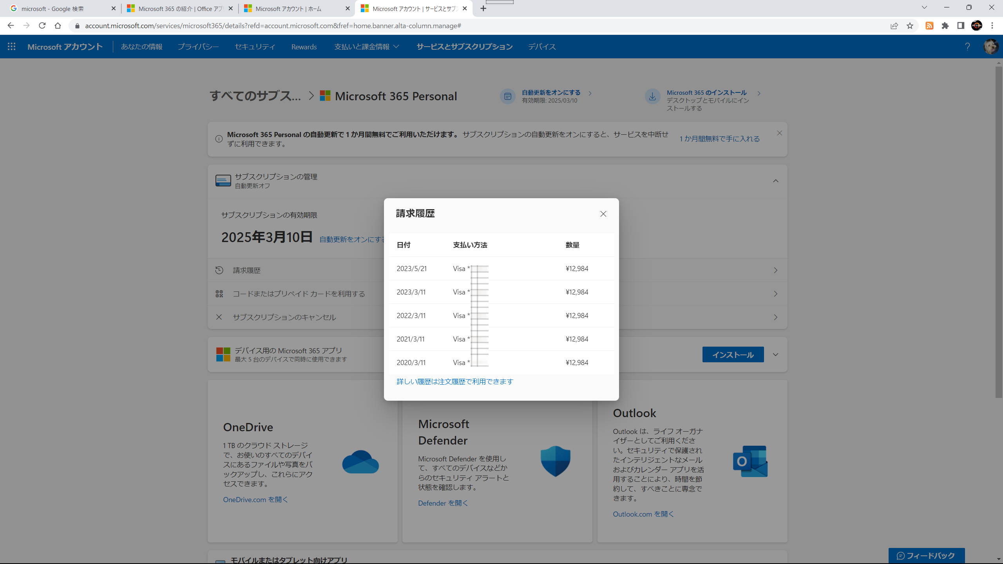
Task: Switch to the Microsoft 365 の紹介 tab
Action: pos(179,9)
